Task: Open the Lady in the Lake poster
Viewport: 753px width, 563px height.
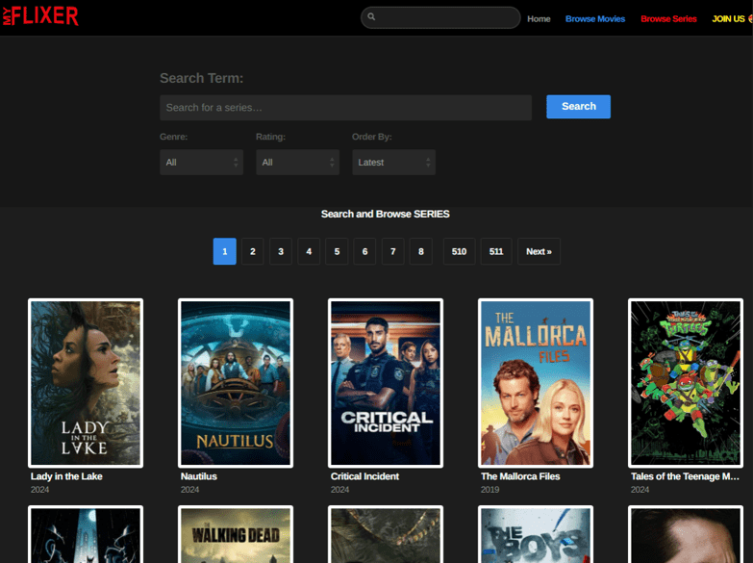Action: (x=86, y=383)
